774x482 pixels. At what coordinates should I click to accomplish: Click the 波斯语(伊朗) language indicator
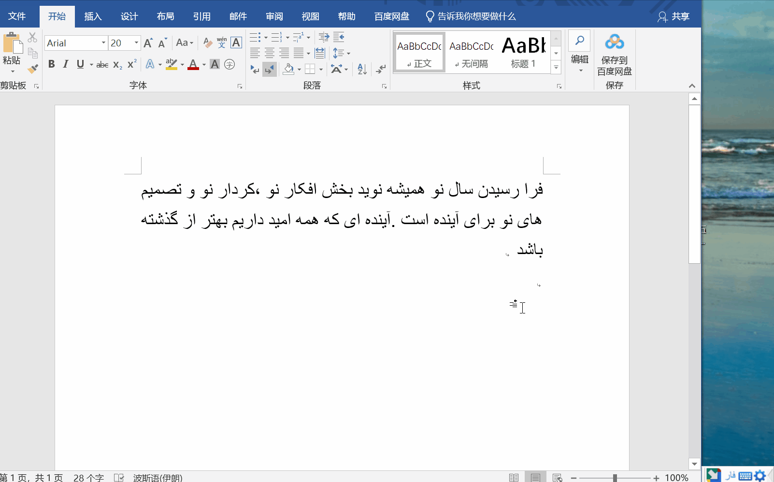[158, 478]
